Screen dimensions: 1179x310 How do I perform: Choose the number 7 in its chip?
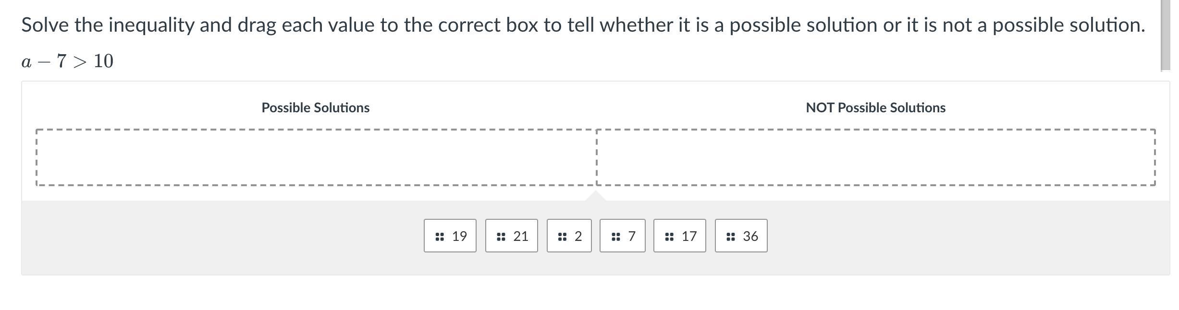coord(632,236)
